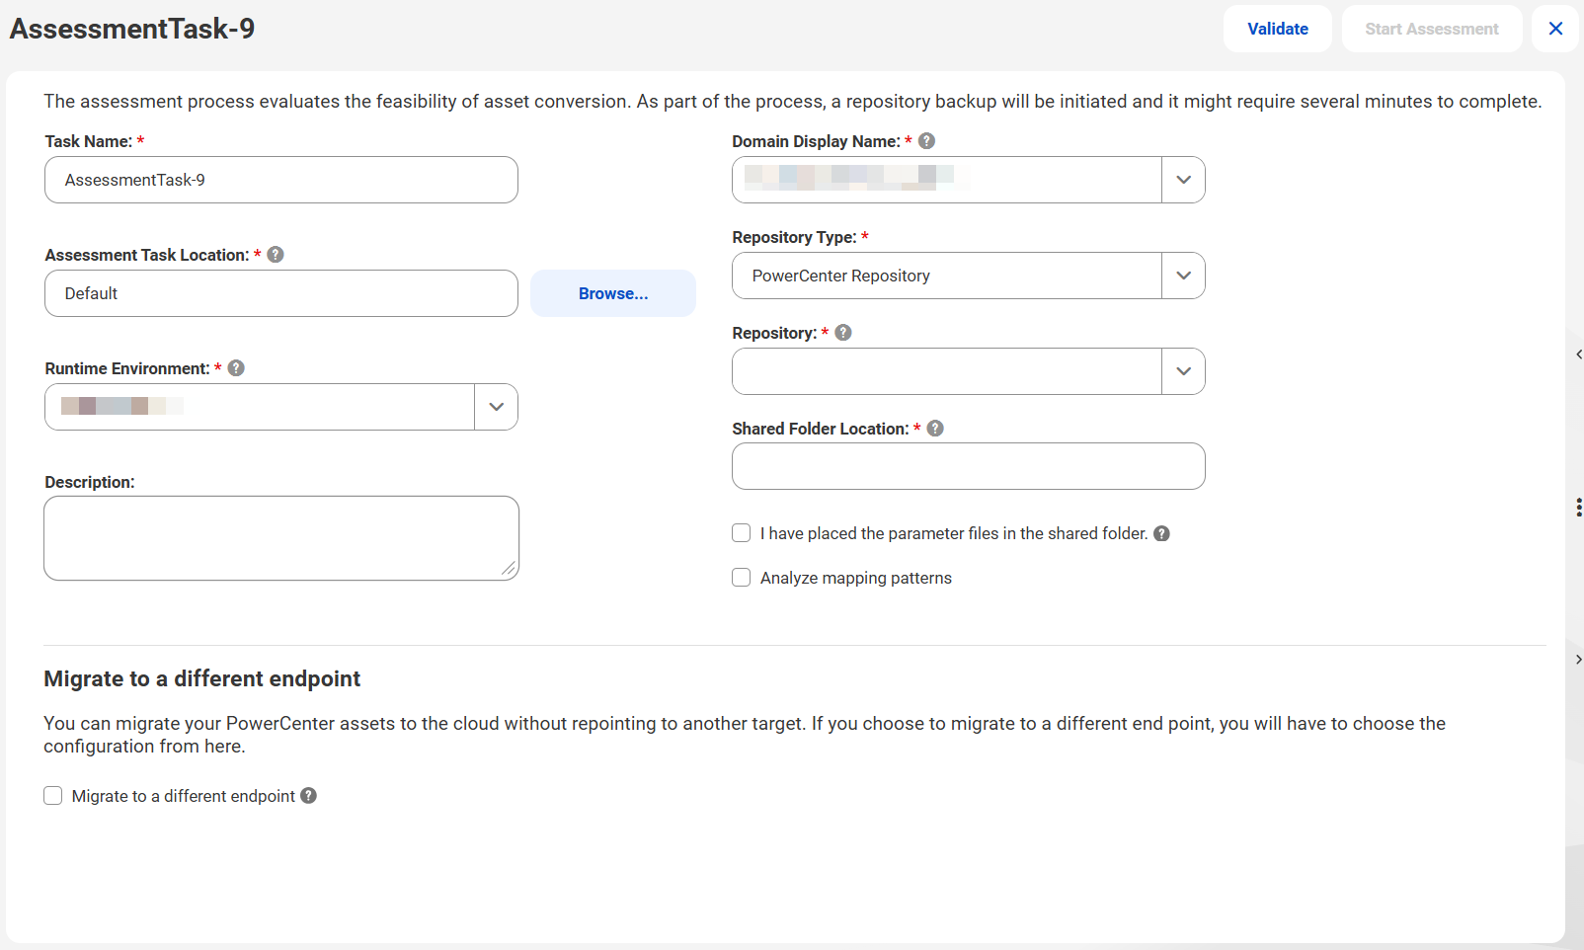Click the left-pointing arrow on right edge
This screenshot has width=1584, height=950.
1579,355
